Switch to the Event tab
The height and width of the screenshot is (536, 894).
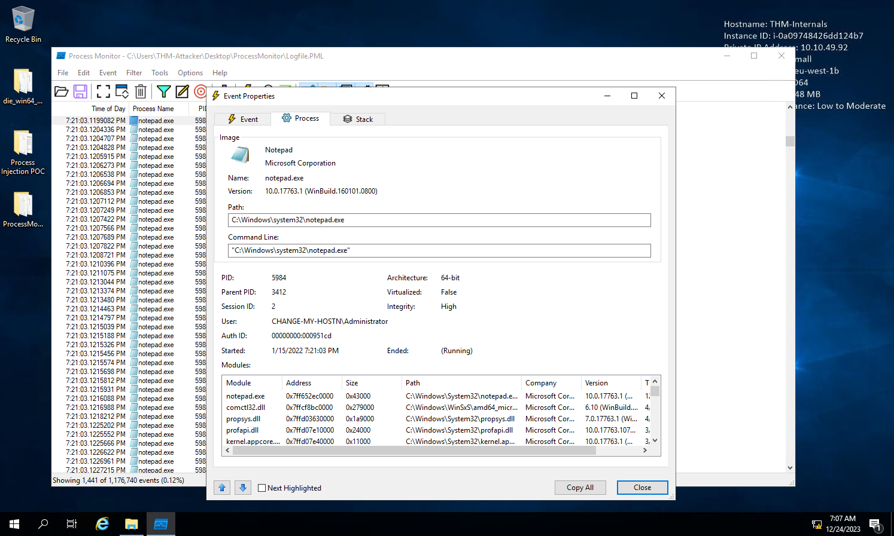click(x=242, y=119)
